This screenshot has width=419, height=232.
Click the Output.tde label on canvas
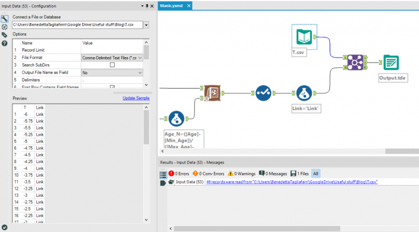pyautogui.click(x=392, y=78)
